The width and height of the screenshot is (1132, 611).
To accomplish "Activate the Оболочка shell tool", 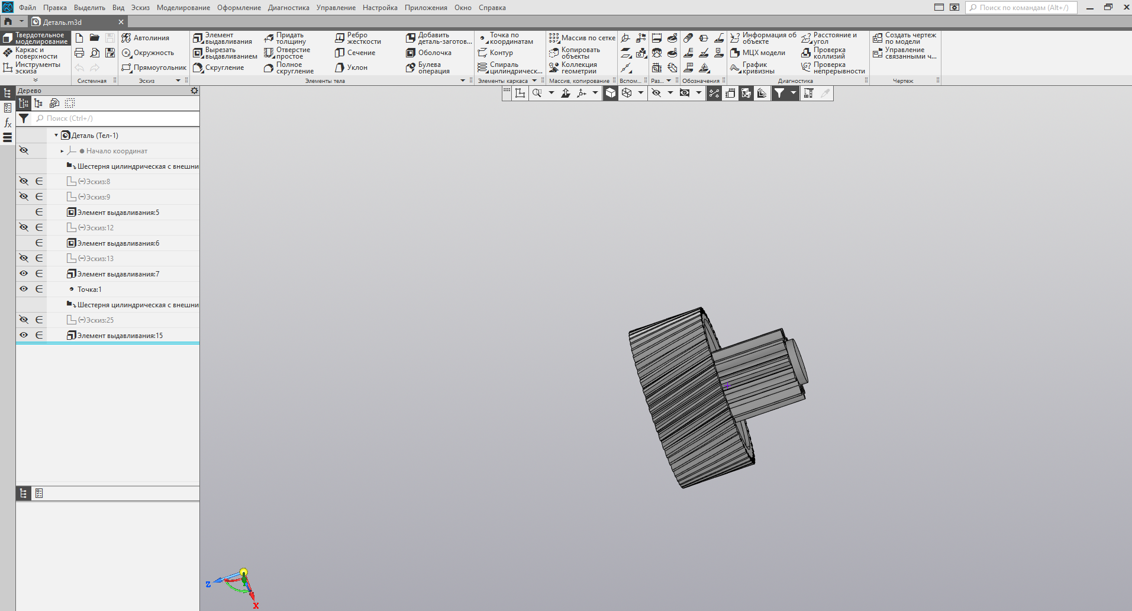I will click(429, 53).
